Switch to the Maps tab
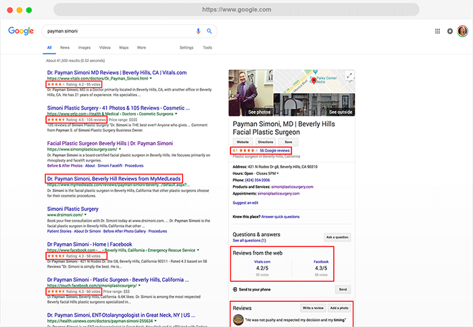 click(x=124, y=48)
